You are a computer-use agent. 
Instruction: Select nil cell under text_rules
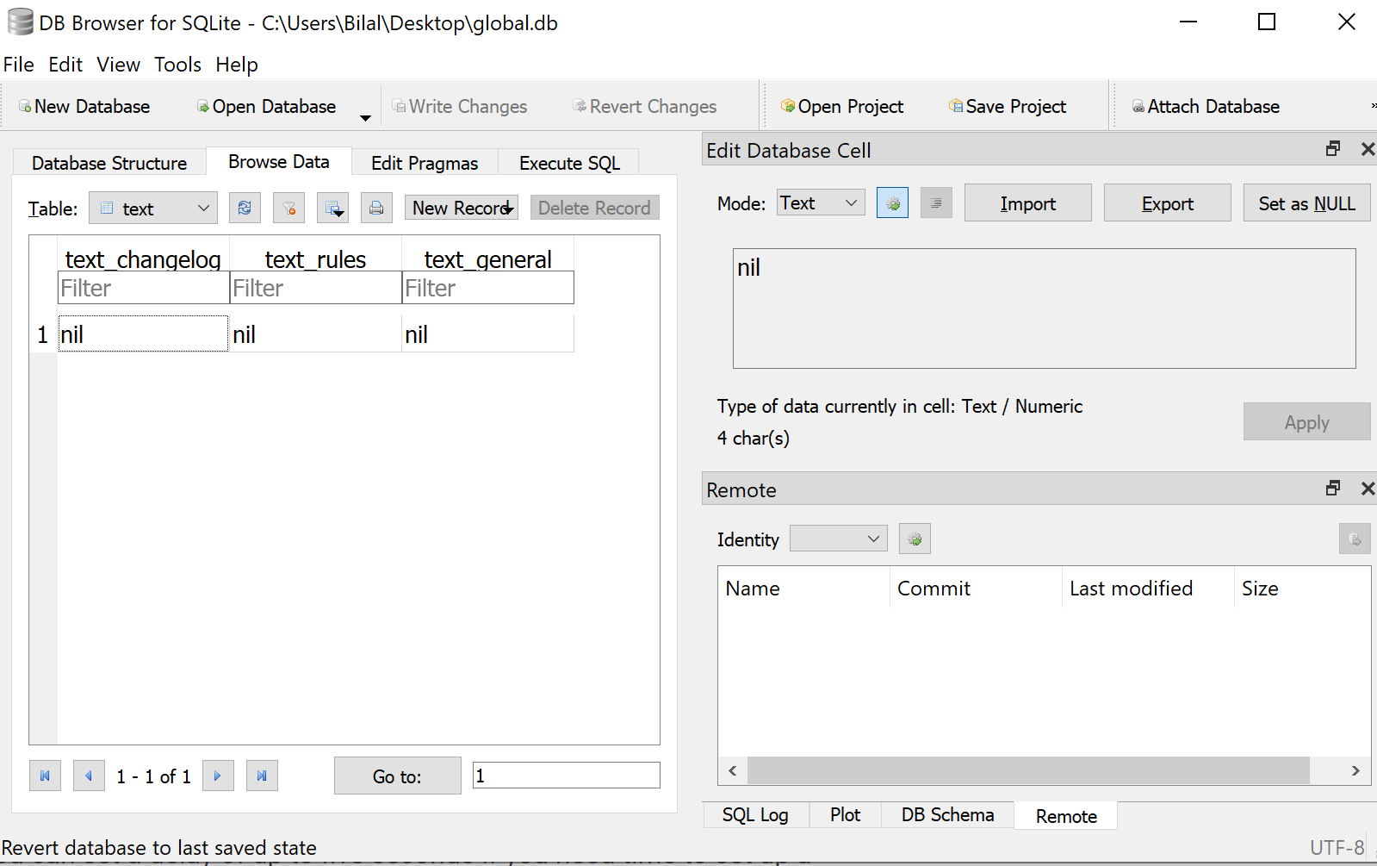(x=315, y=334)
